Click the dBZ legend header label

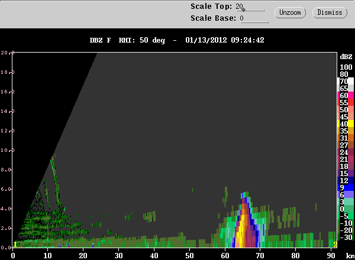[x=346, y=56]
